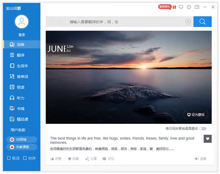220x174 pixels.
Task: Open the 58同城 promo link
Action: [x=22, y=140]
